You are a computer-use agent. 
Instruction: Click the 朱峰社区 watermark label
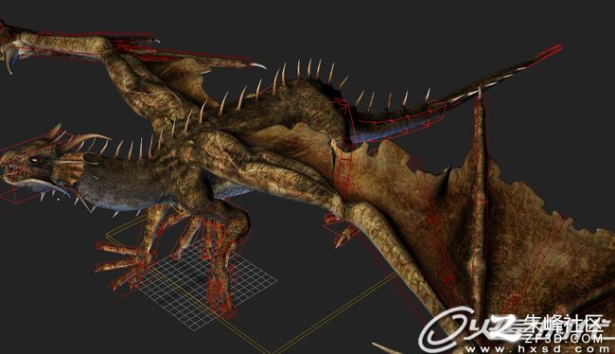[564, 324]
